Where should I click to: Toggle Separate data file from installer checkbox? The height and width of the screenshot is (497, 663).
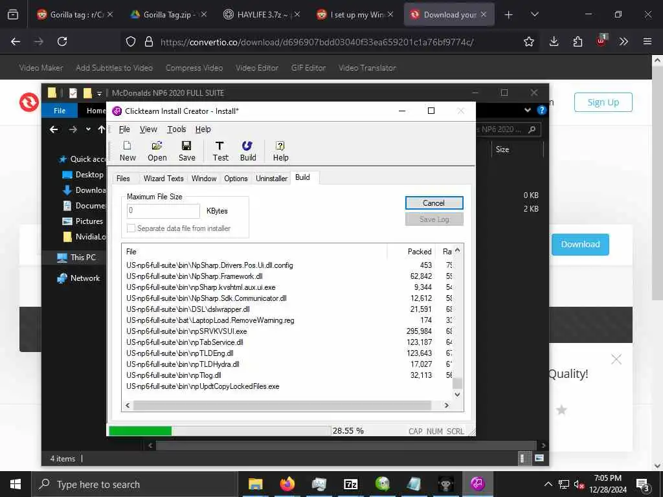pyautogui.click(x=131, y=228)
